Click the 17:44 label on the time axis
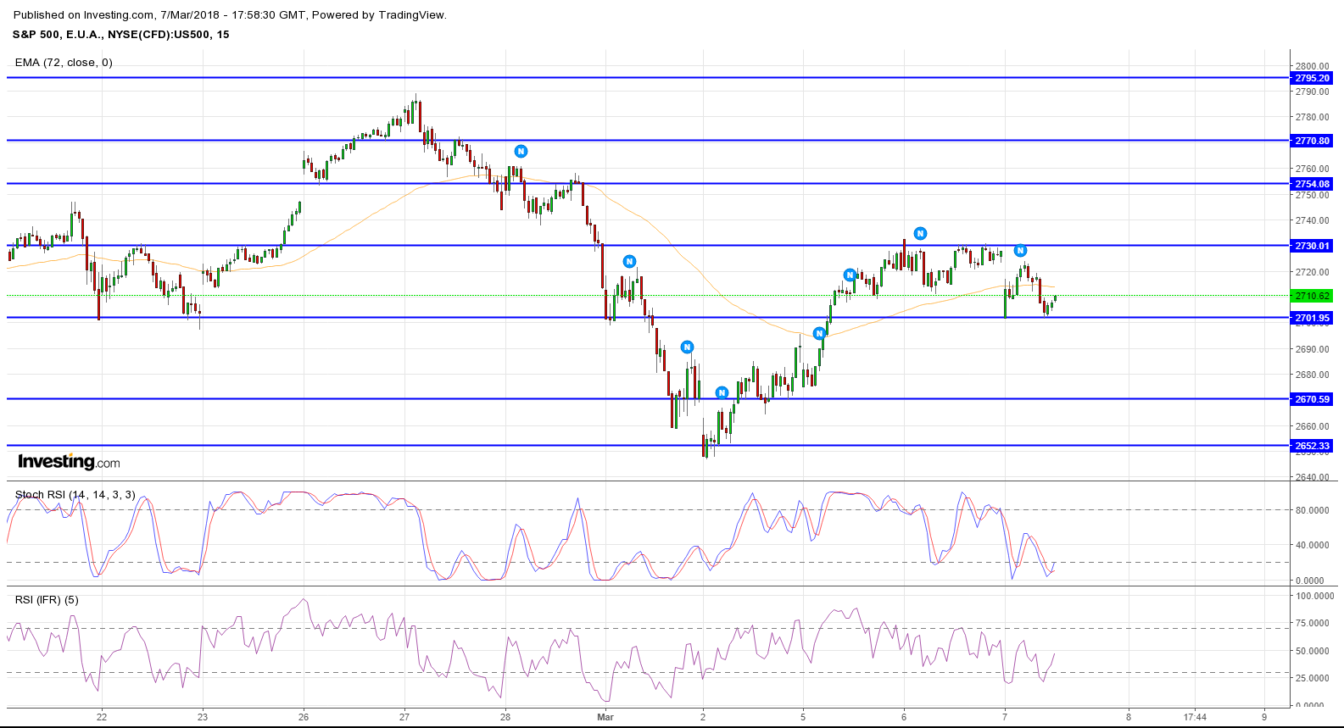1344x728 pixels. point(1195,717)
